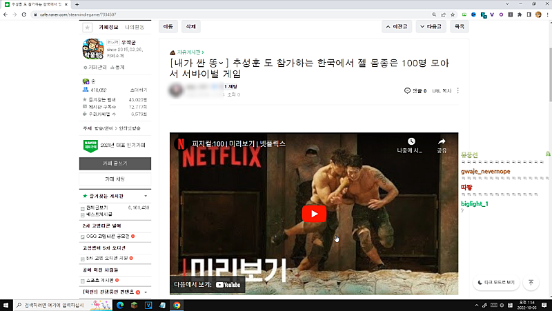This screenshot has width=552, height=311.
Task: Go to next post with 다음글 button
Action: pyautogui.click(x=431, y=26)
